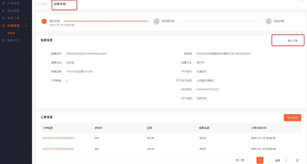
Task: Click the 联系方式 sidebar icon
Action: click(x=3, y=40)
